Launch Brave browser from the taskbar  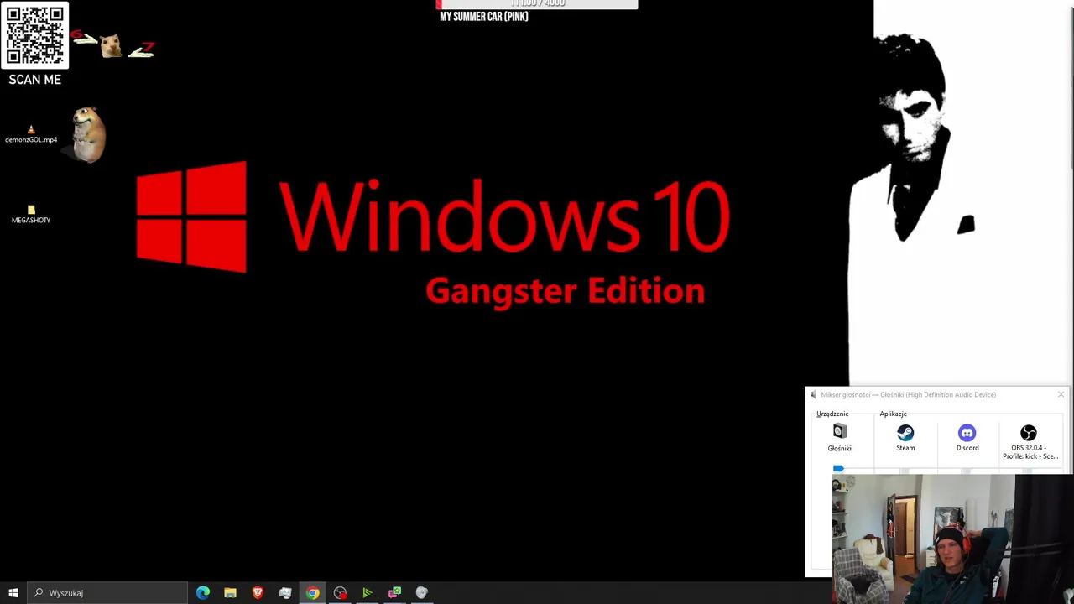pos(258,593)
